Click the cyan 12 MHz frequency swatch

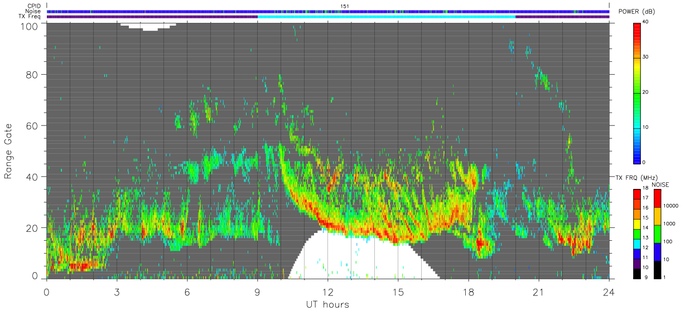tap(638, 243)
